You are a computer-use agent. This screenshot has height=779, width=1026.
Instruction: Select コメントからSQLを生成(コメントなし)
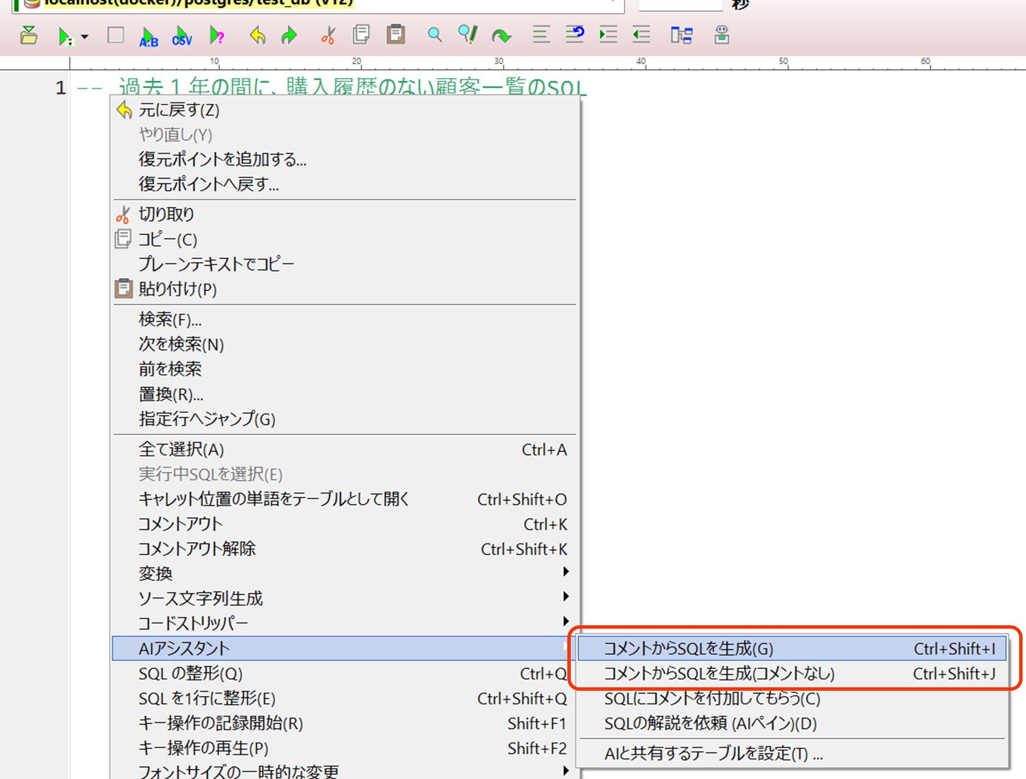click(792, 674)
